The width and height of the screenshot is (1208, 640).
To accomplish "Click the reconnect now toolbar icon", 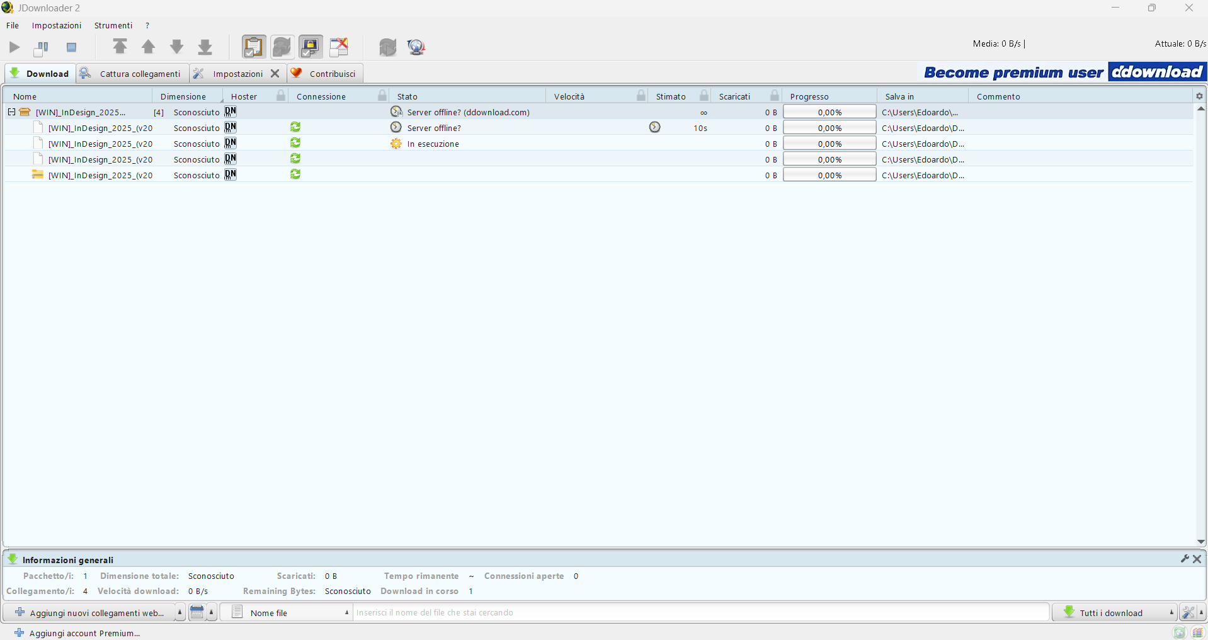I will click(388, 47).
